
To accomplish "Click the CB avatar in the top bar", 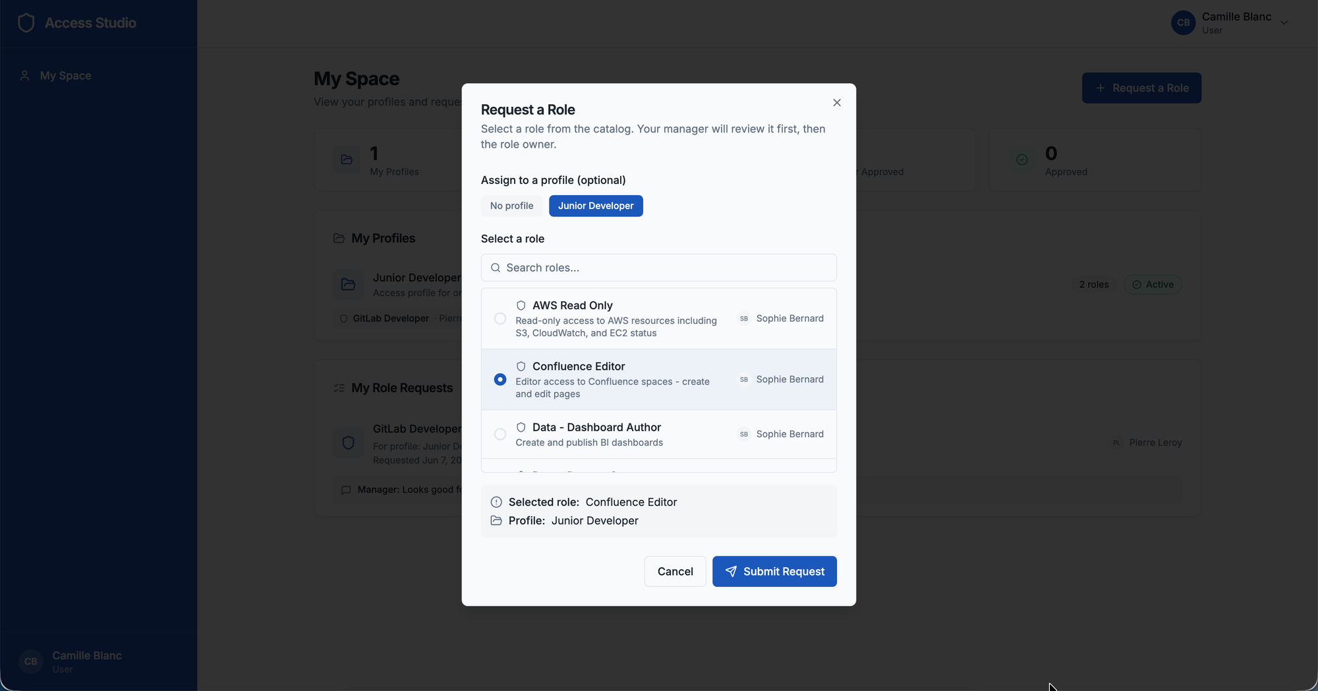I will pos(1184,23).
